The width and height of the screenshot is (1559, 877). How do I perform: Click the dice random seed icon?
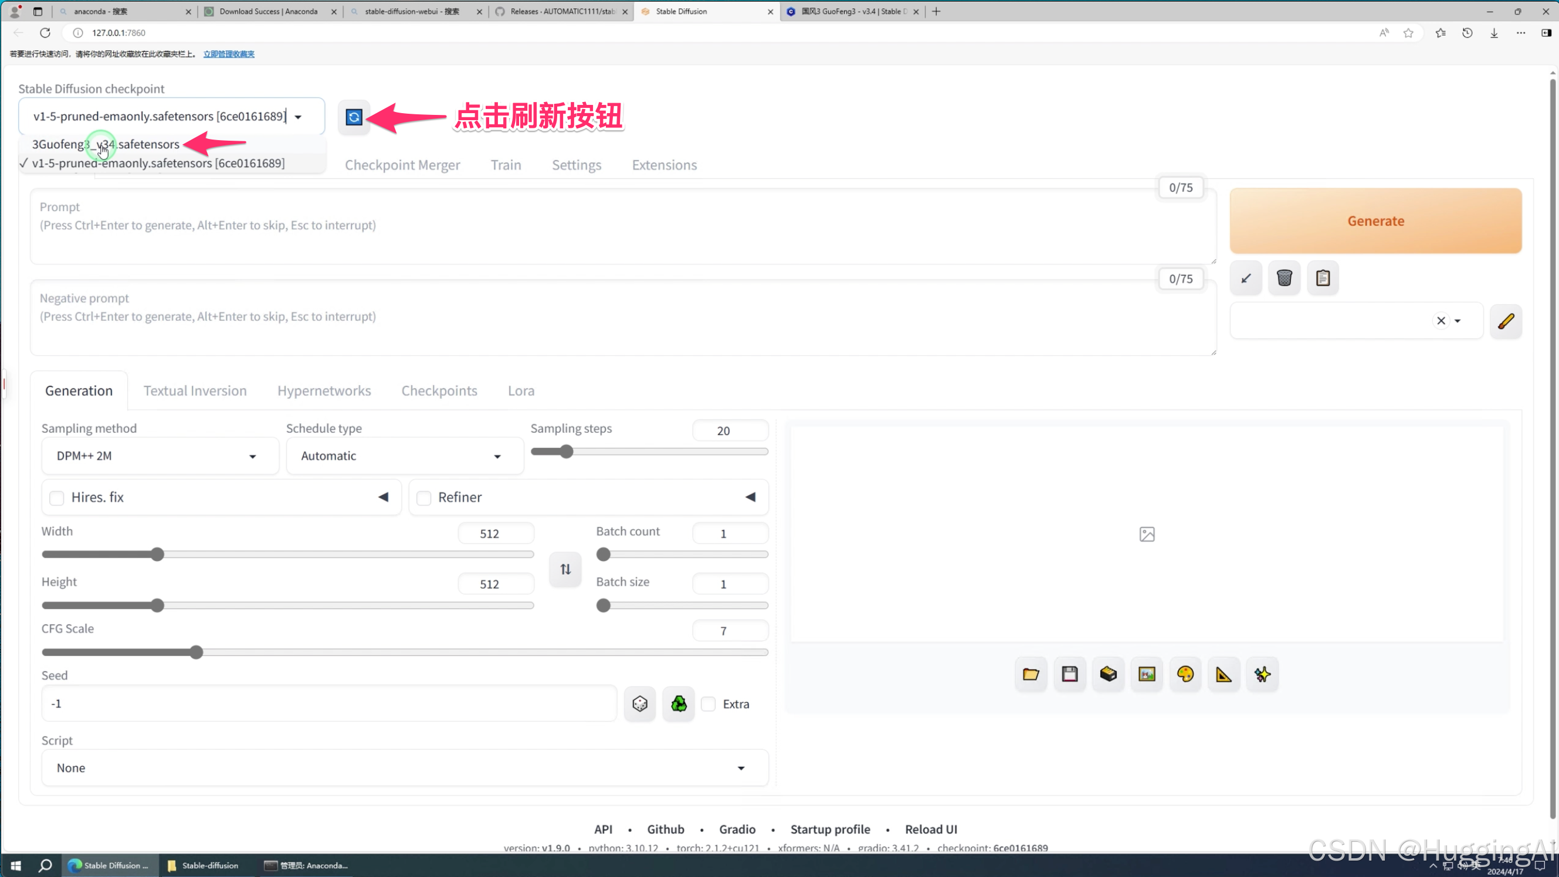pyautogui.click(x=640, y=704)
